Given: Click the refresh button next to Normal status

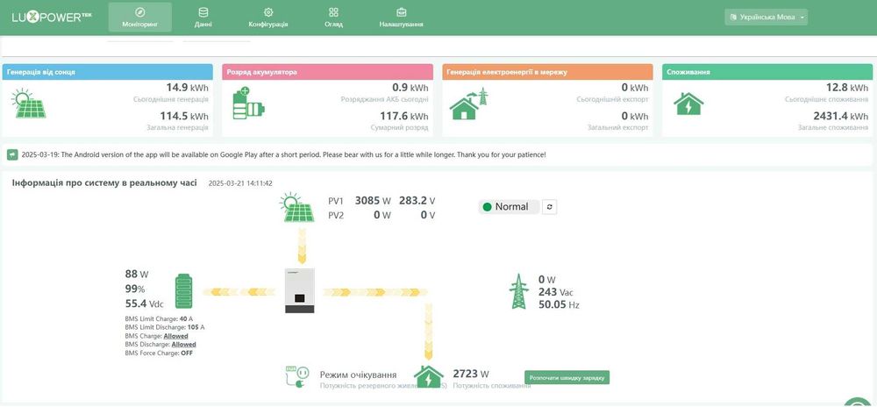Looking at the screenshot, I should 549,207.
